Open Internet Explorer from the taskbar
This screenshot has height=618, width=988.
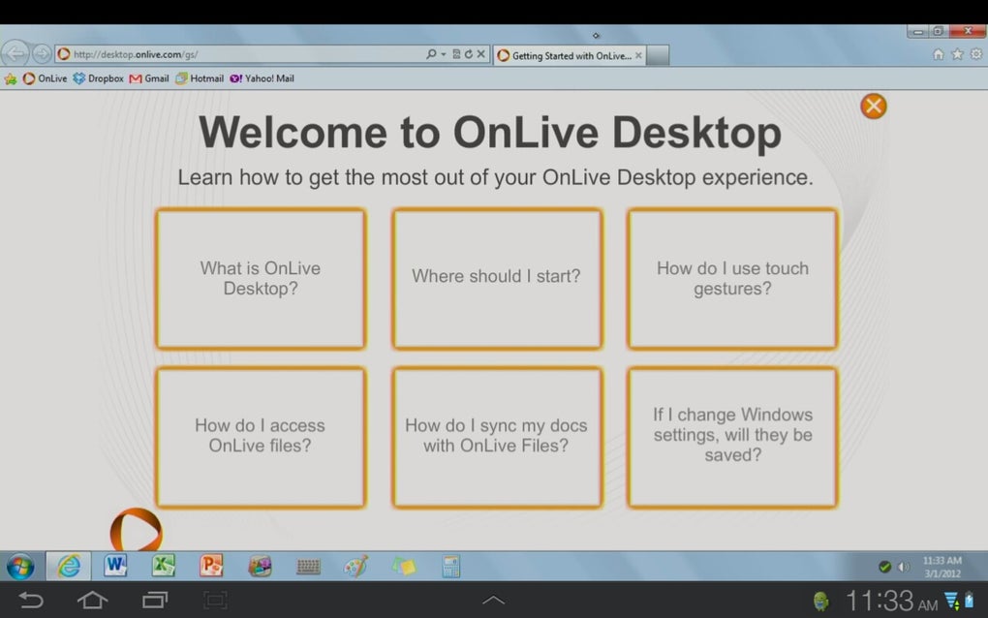tap(69, 566)
